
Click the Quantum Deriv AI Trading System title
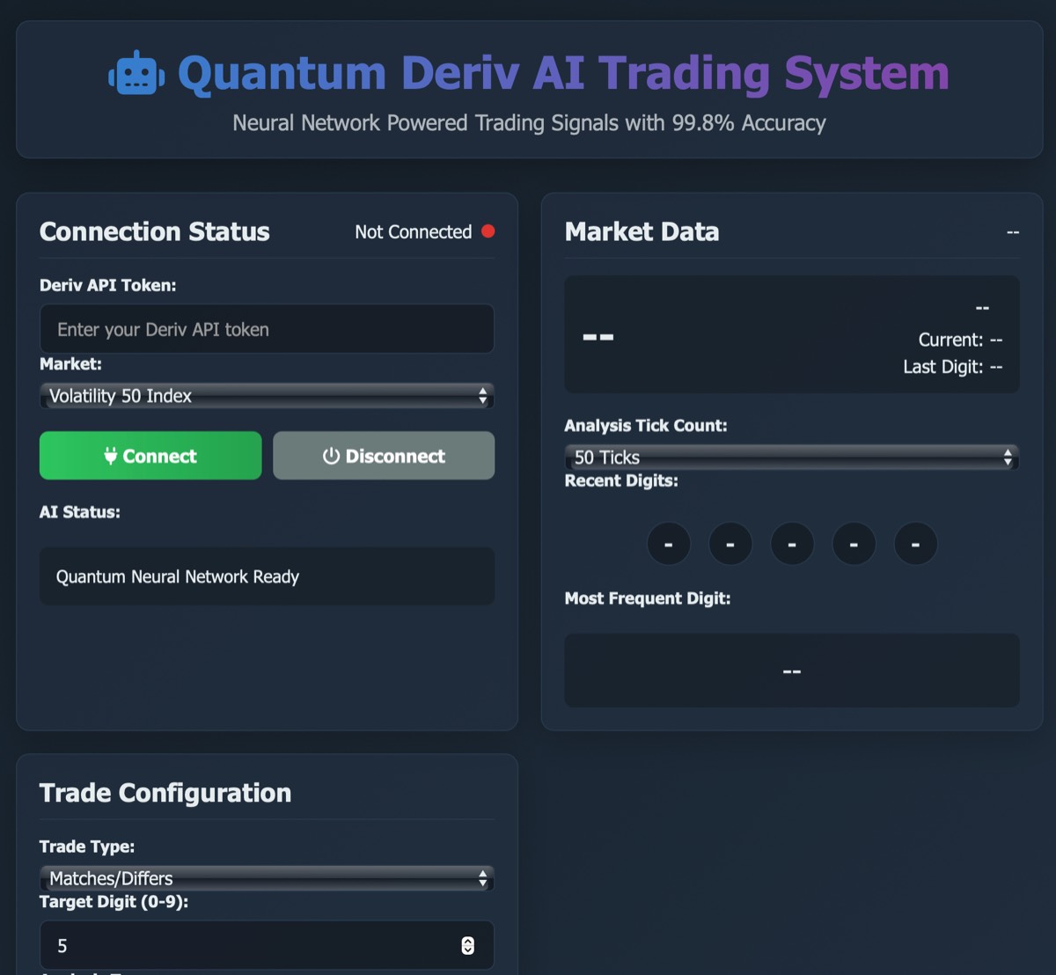point(563,74)
